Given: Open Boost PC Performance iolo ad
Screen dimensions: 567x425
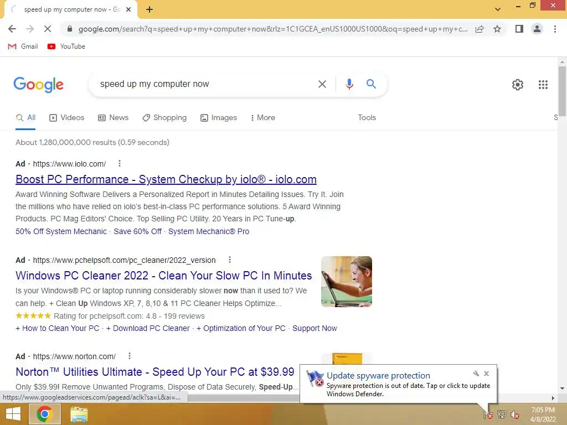Looking at the screenshot, I should [x=166, y=179].
